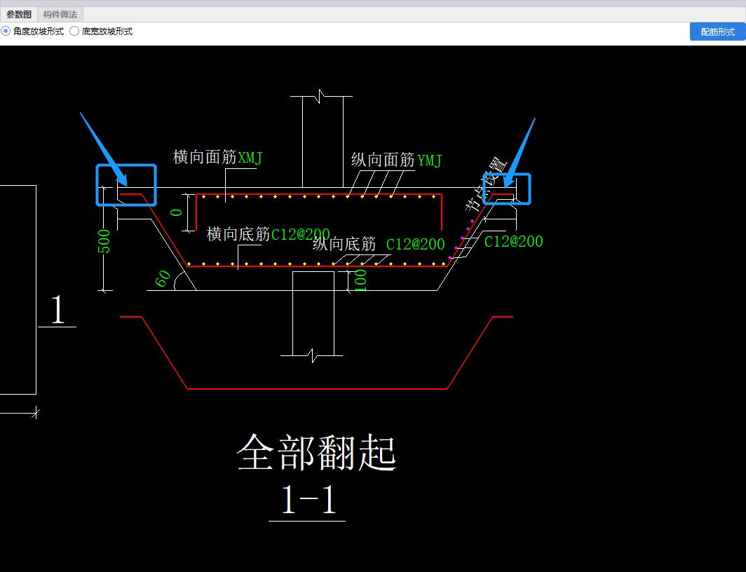Click the 全部翻起 title text

pos(316,452)
